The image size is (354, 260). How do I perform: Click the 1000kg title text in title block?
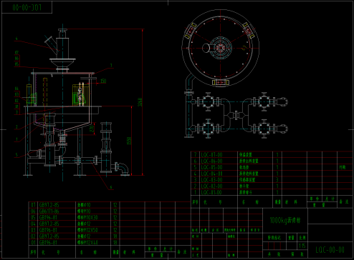tap(285, 220)
